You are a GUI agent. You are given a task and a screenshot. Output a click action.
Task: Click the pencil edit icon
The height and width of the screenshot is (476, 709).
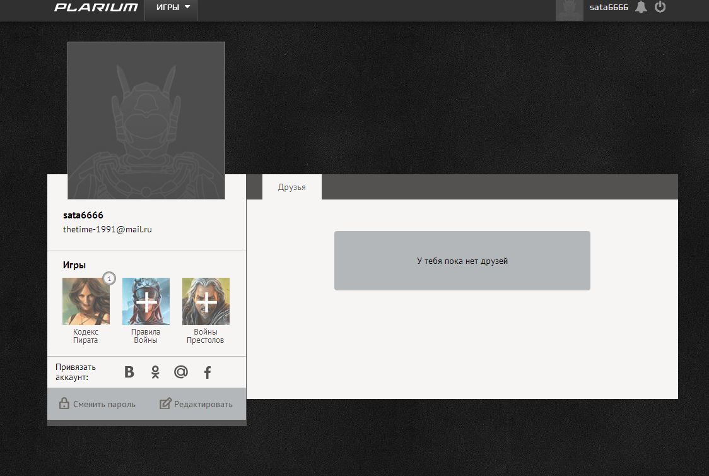pos(165,403)
